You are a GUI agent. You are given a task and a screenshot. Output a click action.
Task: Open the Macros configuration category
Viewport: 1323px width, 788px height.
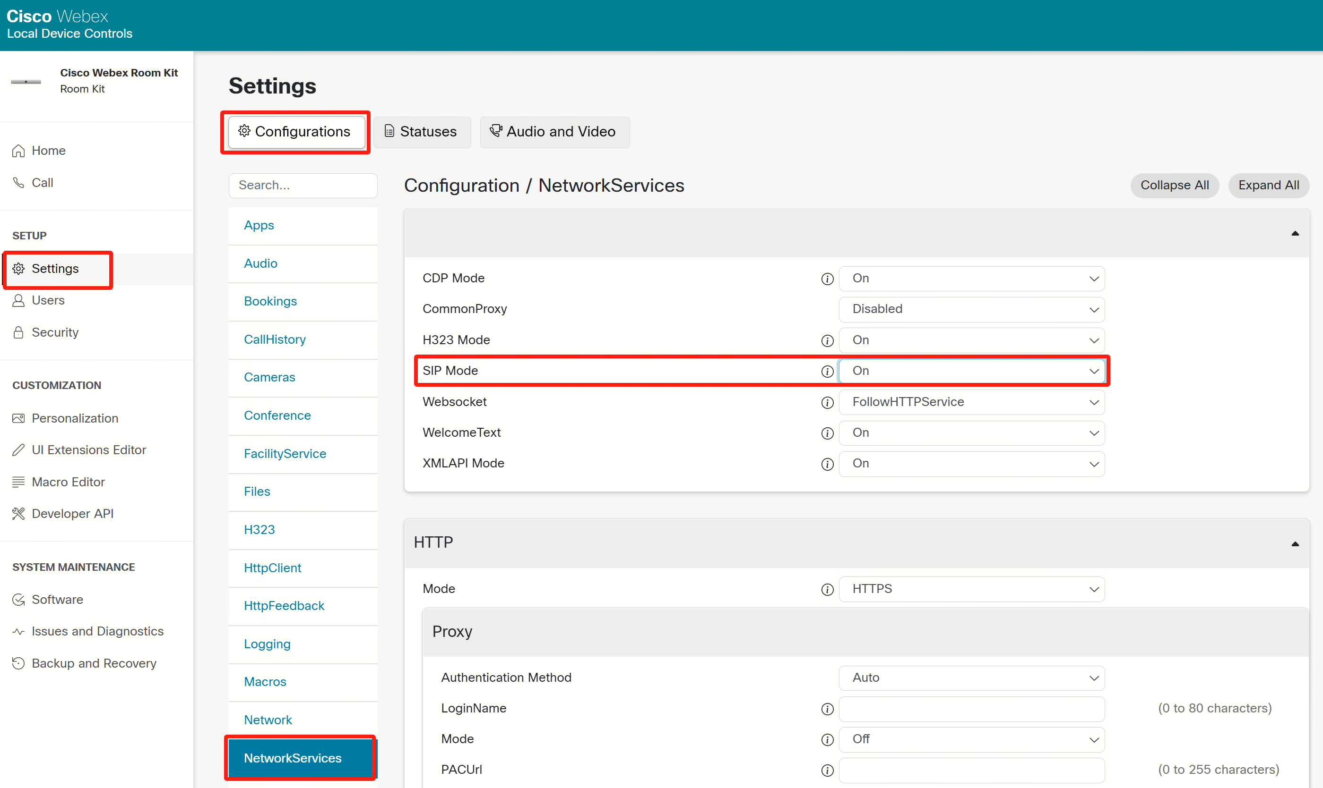[303, 682]
